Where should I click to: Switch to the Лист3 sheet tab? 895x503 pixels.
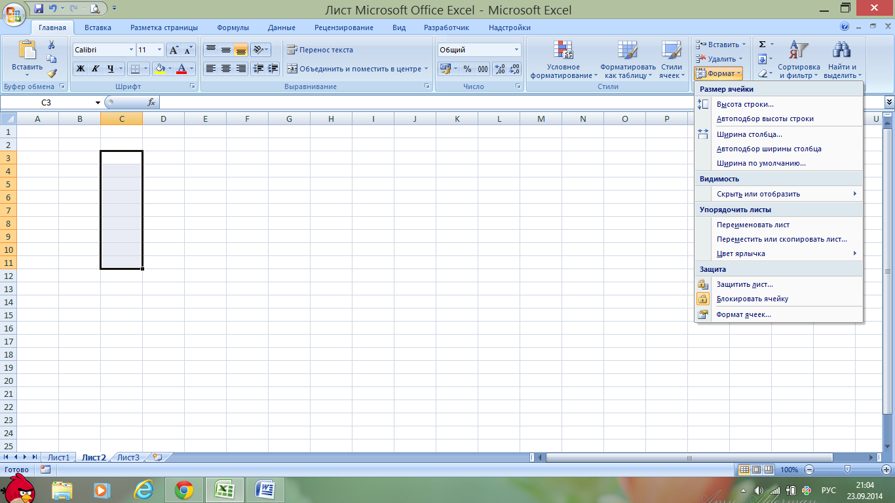(x=128, y=458)
